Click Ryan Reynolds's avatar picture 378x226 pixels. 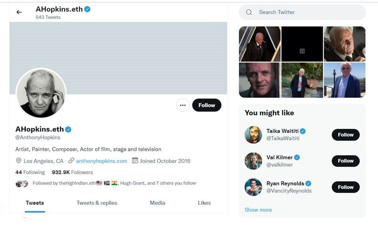pyautogui.click(x=253, y=187)
